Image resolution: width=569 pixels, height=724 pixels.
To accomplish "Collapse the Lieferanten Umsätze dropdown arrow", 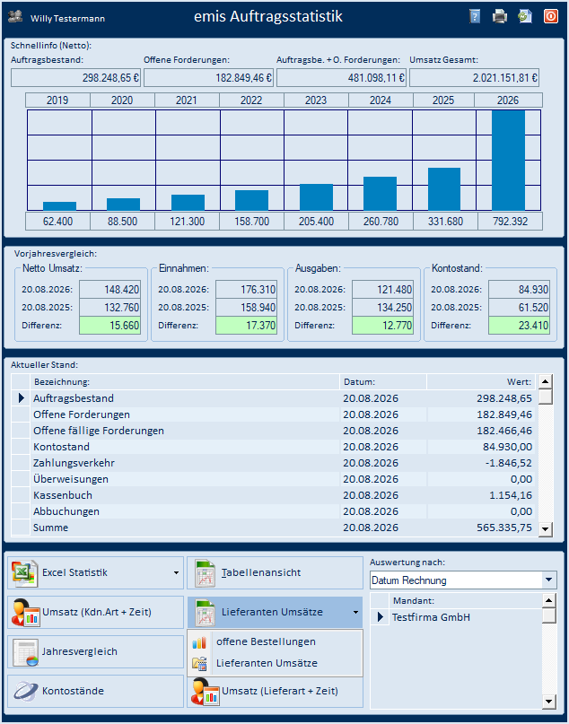I will coord(355,613).
